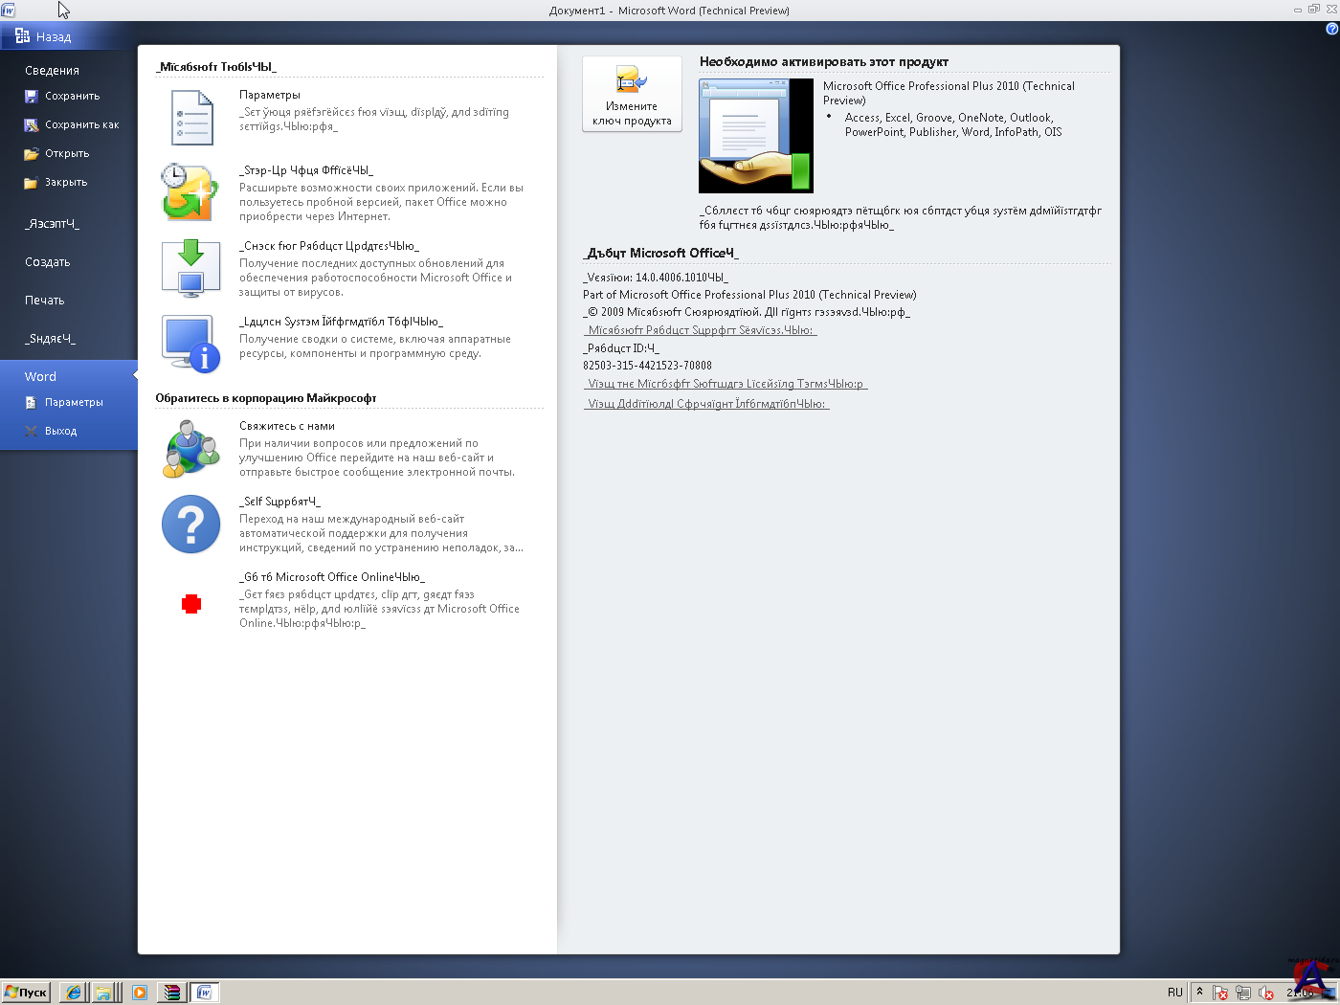
Task: Click the red Office Online icon
Action: [191, 604]
